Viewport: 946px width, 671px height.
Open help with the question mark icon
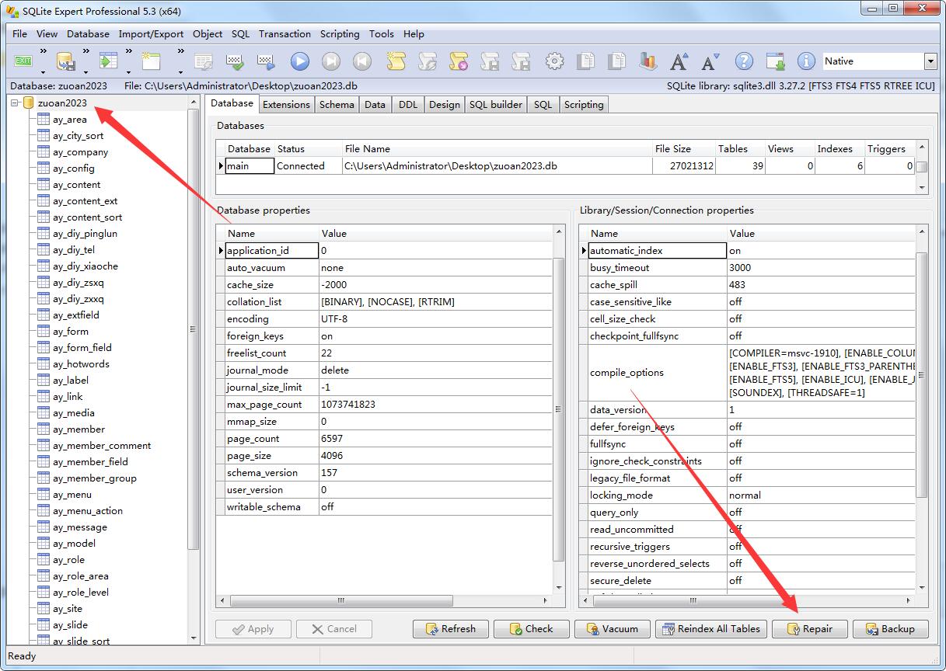[744, 61]
